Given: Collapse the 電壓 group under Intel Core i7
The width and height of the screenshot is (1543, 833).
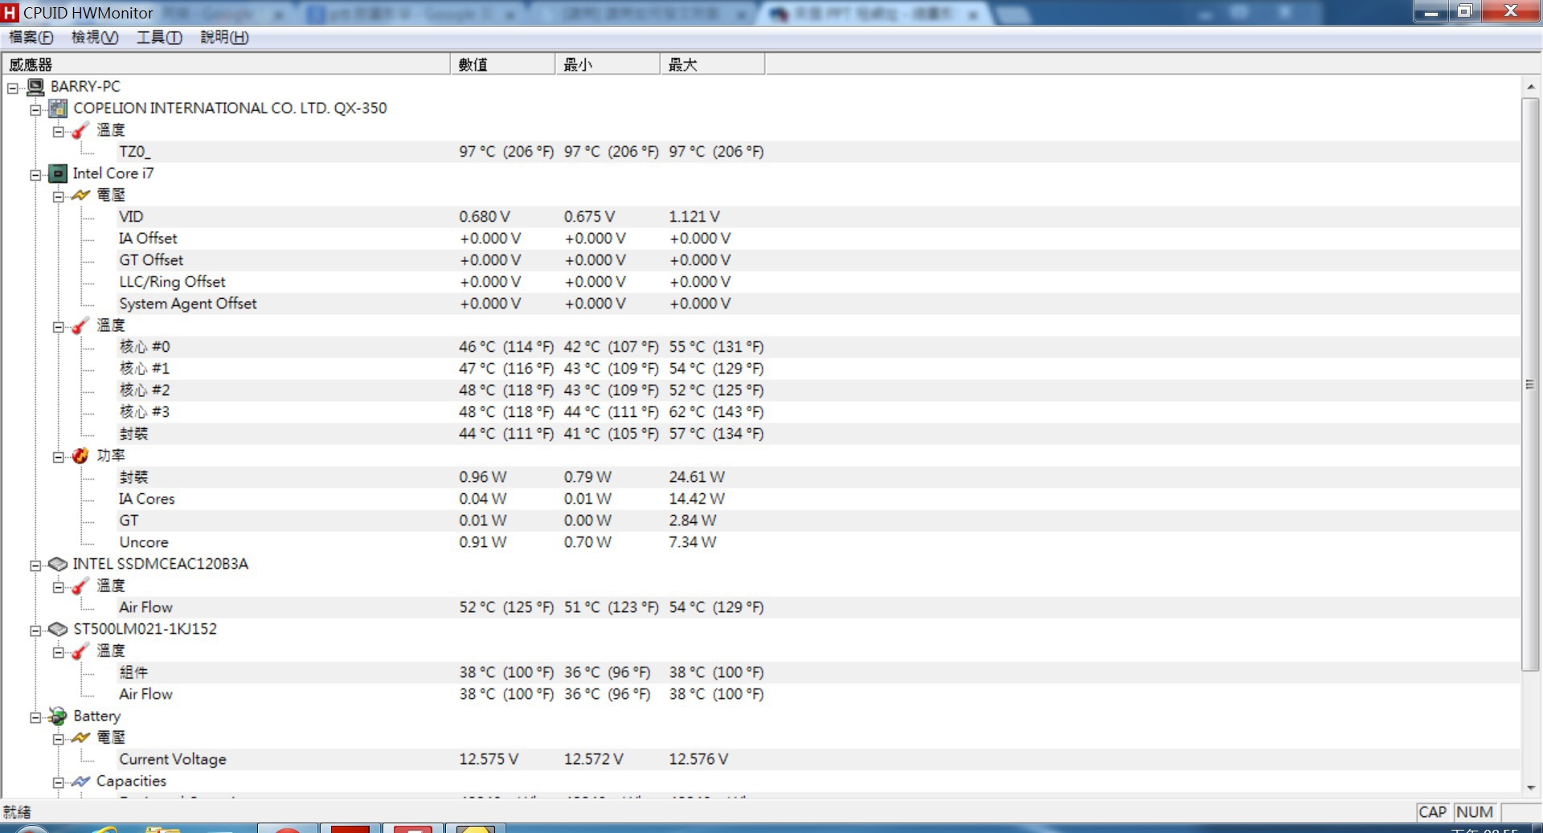Looking at the screenshot, I should (x=58, y=197).
